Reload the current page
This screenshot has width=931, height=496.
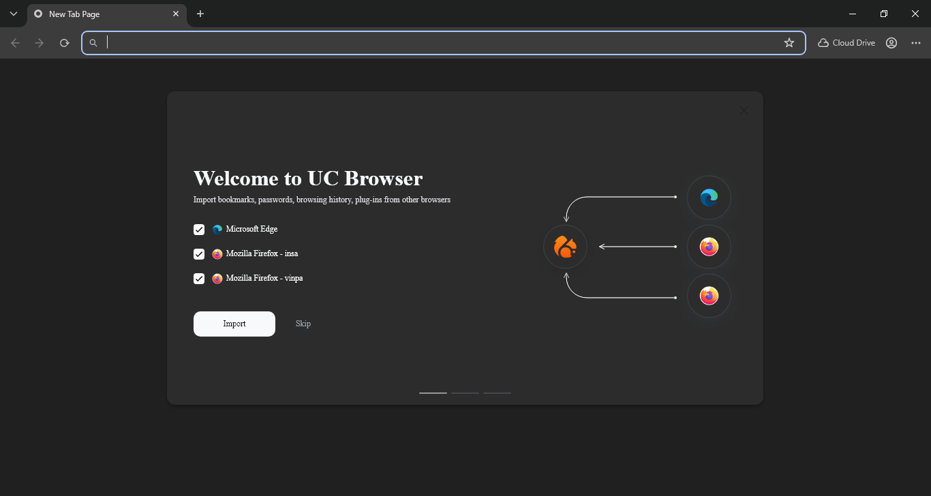(x=64, y=42)
